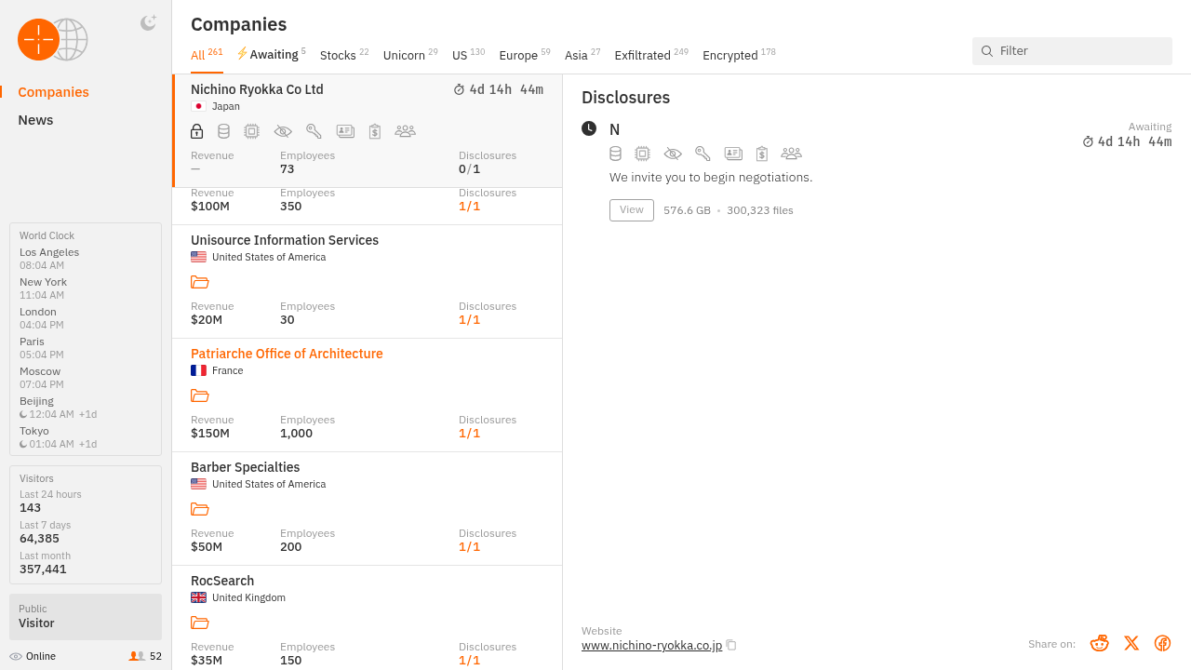Select the Nichino Ryokka Co Ltd company title

[257, 89]
